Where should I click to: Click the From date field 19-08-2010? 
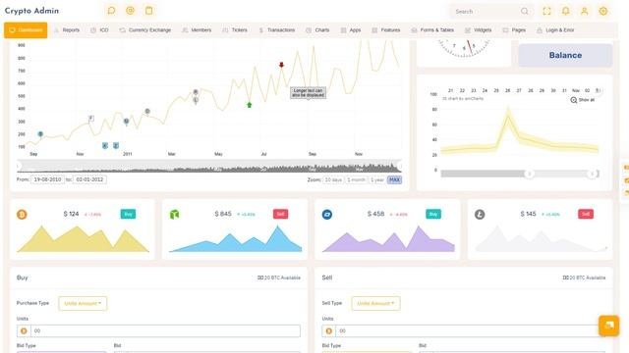tap(47, 179)
